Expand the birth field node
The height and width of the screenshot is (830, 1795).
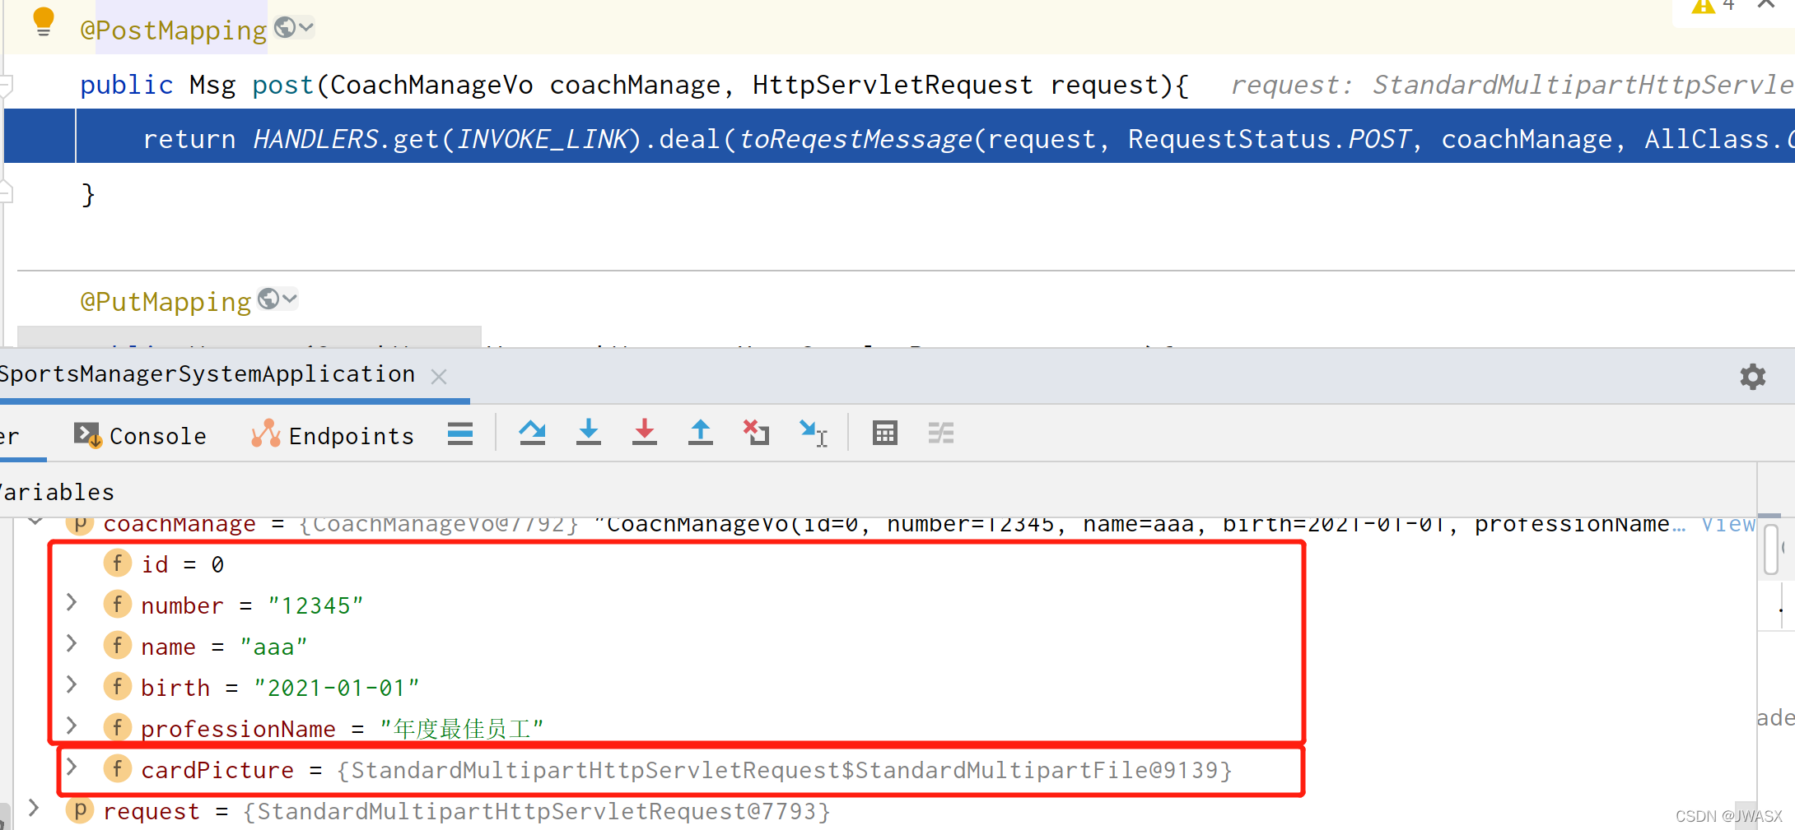(72, 685)
